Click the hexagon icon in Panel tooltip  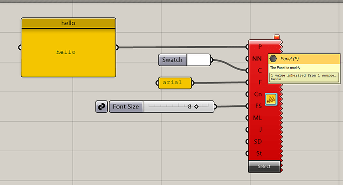pyautogui.click(x=273, y=59)
